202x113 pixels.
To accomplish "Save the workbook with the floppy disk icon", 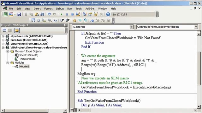I will 19,14.
